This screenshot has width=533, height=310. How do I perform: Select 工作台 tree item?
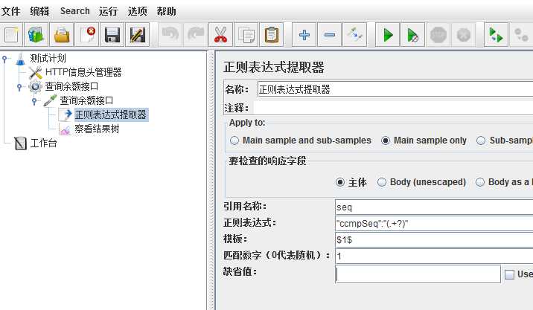pyautogui.click(x=43, y=143)
